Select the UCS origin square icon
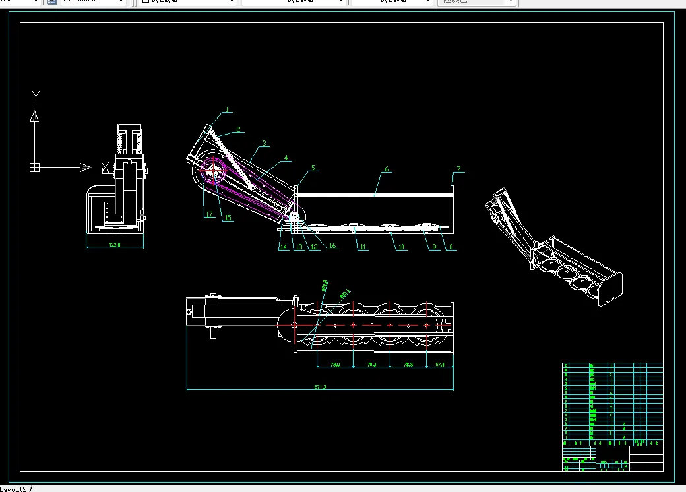The image size is (686, 492). (x=34, y=168)
